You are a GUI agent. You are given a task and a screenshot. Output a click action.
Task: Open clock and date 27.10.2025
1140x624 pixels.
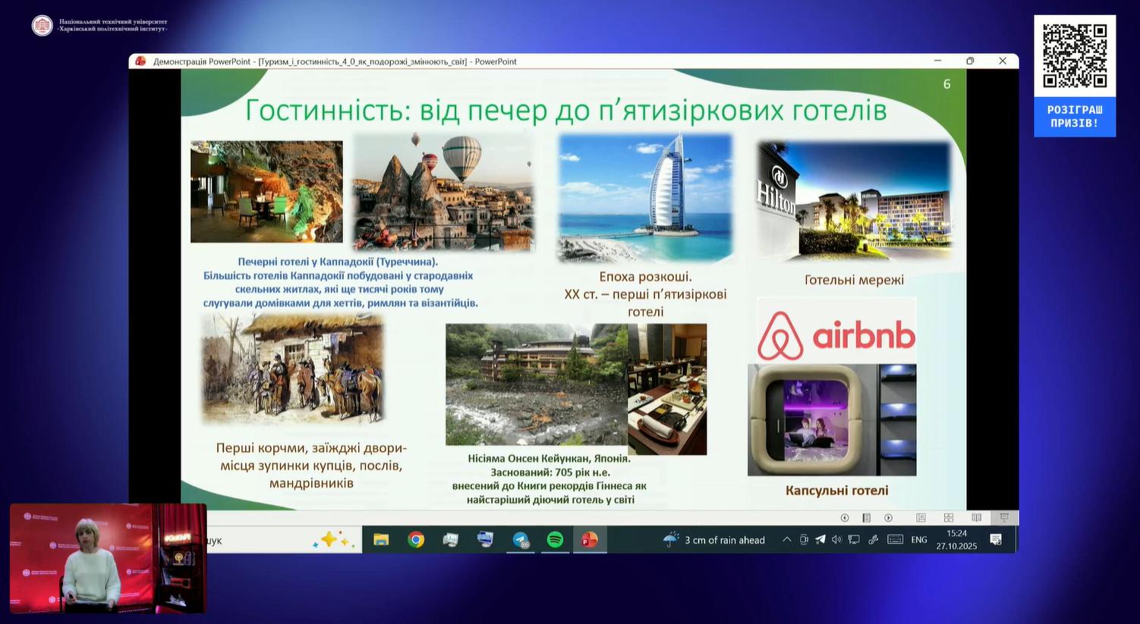[956, 540]
